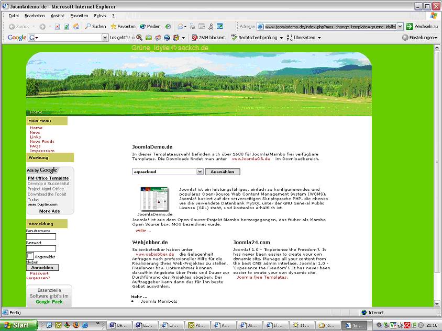Click the Passwort vergessen? link
Image resolution: width=442 pixels, height=331 pixels.
coord(38,276)
